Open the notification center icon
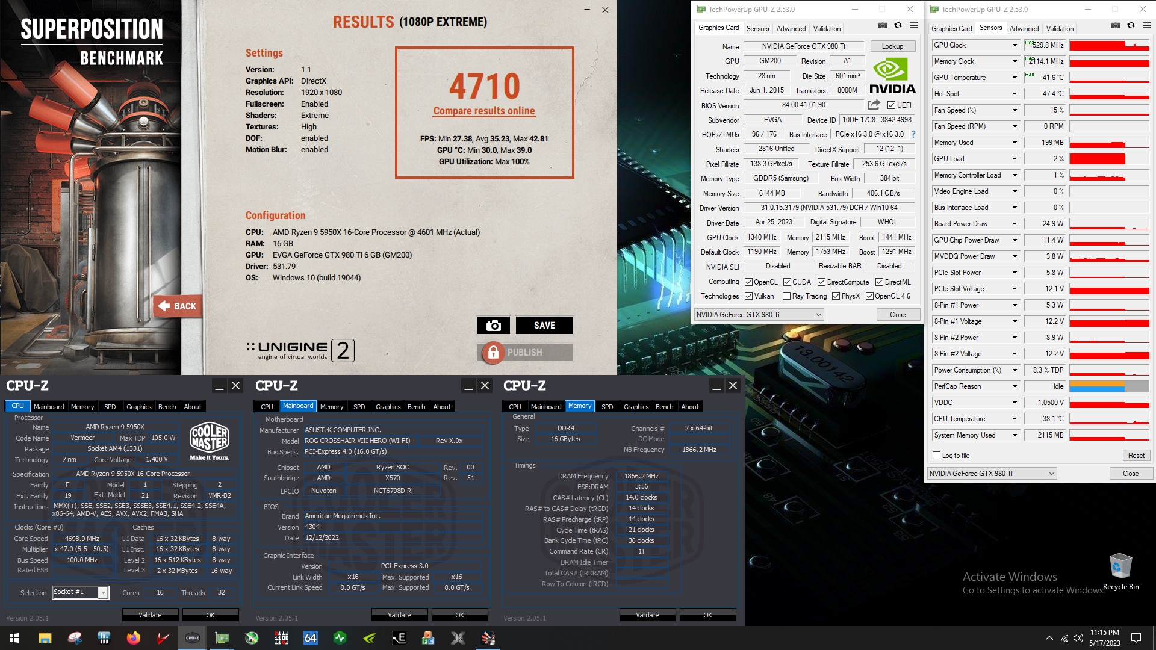This screenshot has height=650, width=1156. 1136,638
